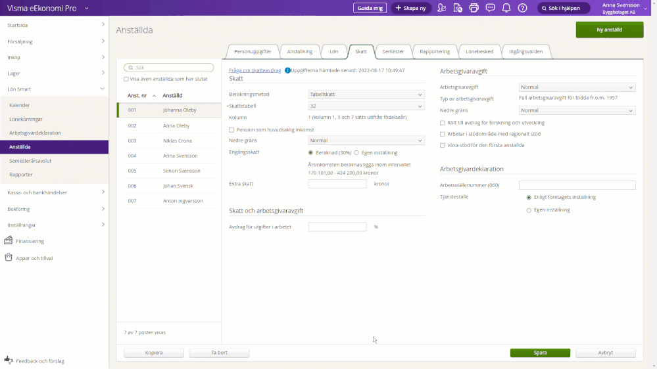Click the Feedback och förslag thumbs icon
The width and height of the screenshot is (657, 369).
[9, 360]
